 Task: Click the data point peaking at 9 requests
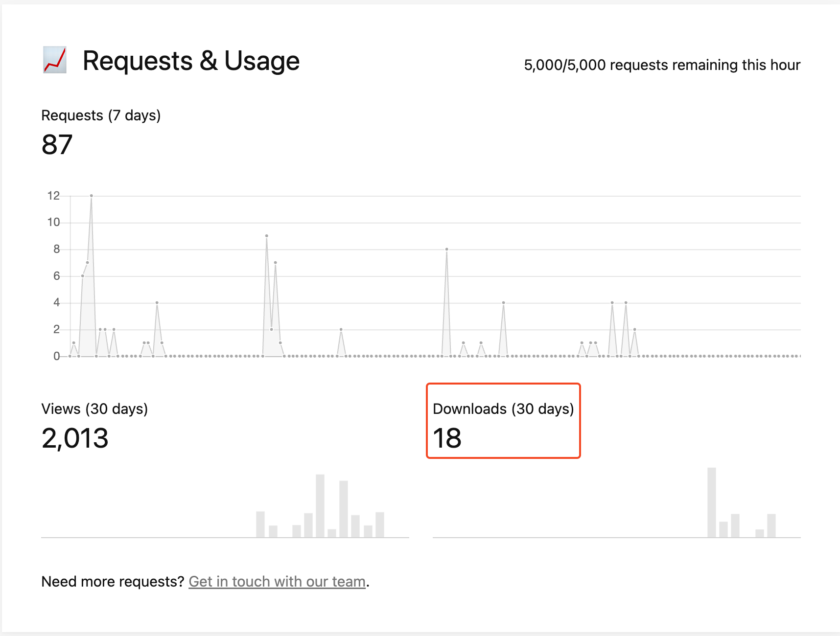[267, 236]
